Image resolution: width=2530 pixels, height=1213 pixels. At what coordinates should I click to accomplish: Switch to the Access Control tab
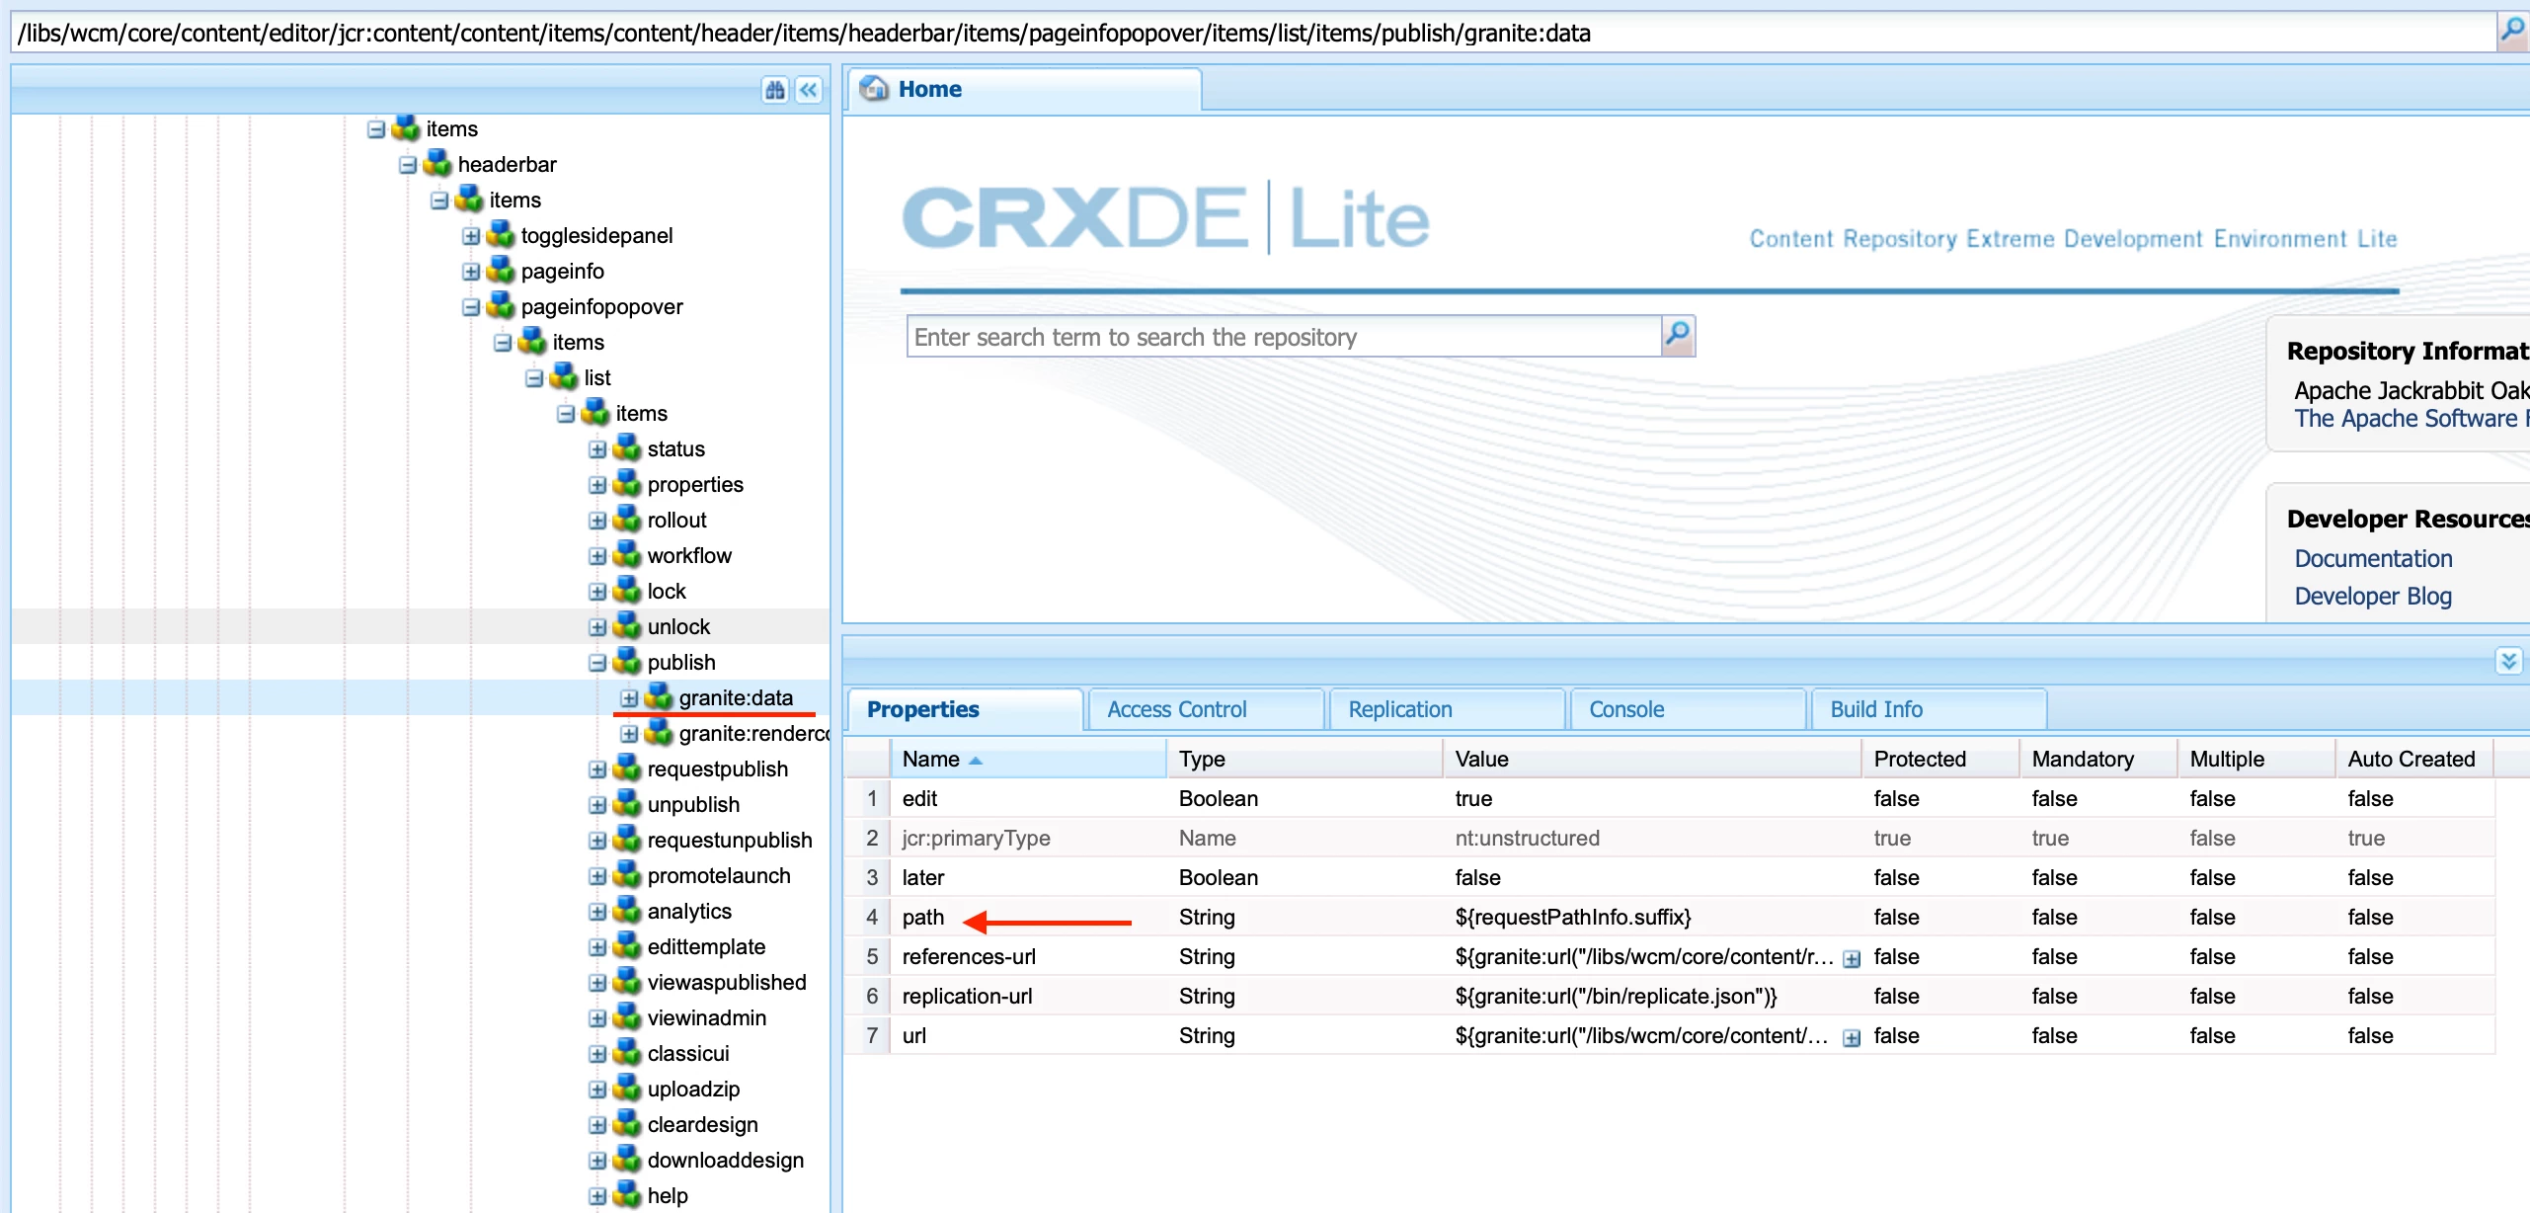1176,709
